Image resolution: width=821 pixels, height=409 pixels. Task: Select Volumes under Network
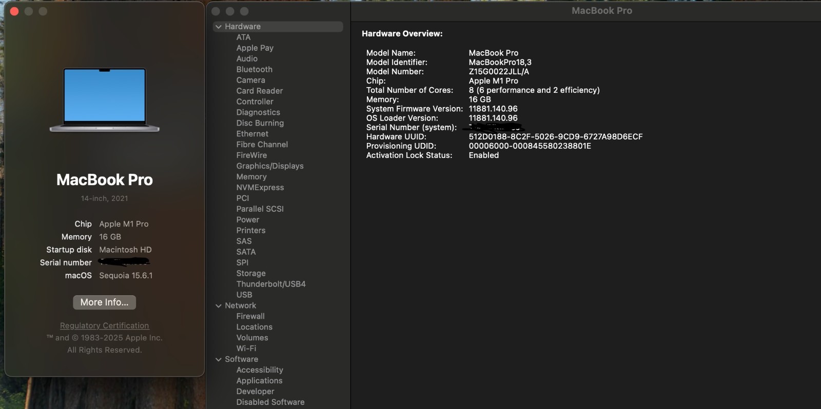pos(252,338)
